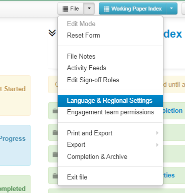Open Engagement team permissions
This screenshot has height=193, width=185.
pos(110,112)
